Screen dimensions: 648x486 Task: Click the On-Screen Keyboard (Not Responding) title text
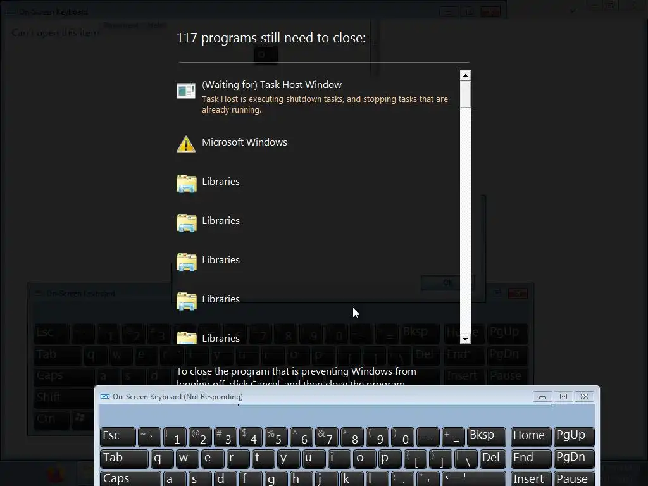[178, 397]
